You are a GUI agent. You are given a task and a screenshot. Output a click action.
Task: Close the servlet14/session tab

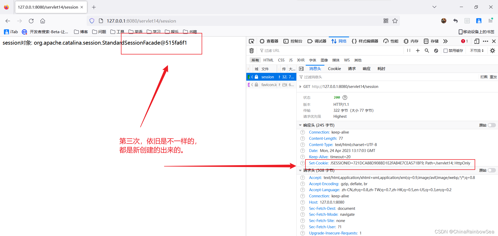coord(82,7)
